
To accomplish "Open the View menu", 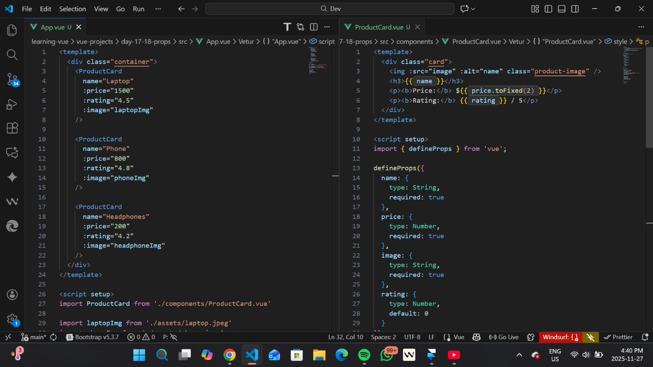I will [101, 9].
